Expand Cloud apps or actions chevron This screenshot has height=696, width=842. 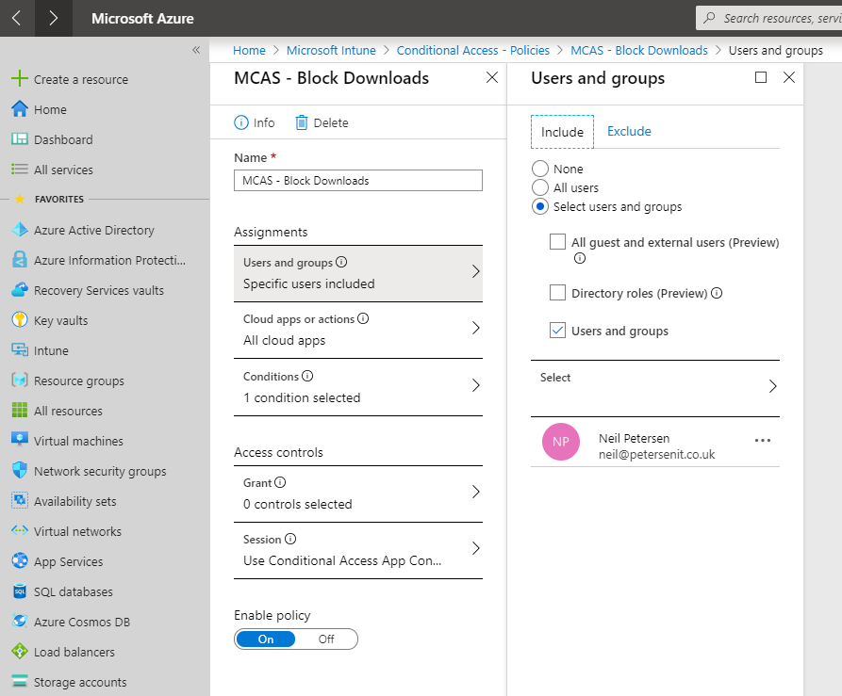[x=476, y=328]
